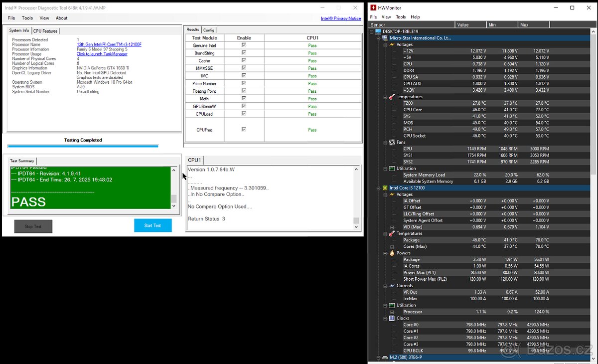Screen dimensions: 598x364
Task: Click the Fans node fan icon
Action: (392, 142)
